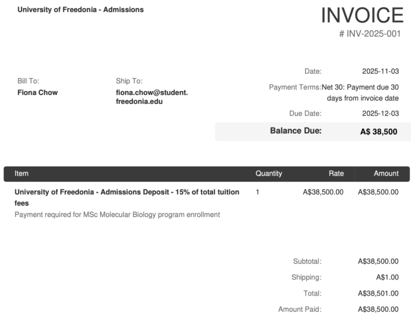This screenshot has height=322, width=411.
Task: Click the University of Freedonia - Admissions header
Action: tap(80, 10)
